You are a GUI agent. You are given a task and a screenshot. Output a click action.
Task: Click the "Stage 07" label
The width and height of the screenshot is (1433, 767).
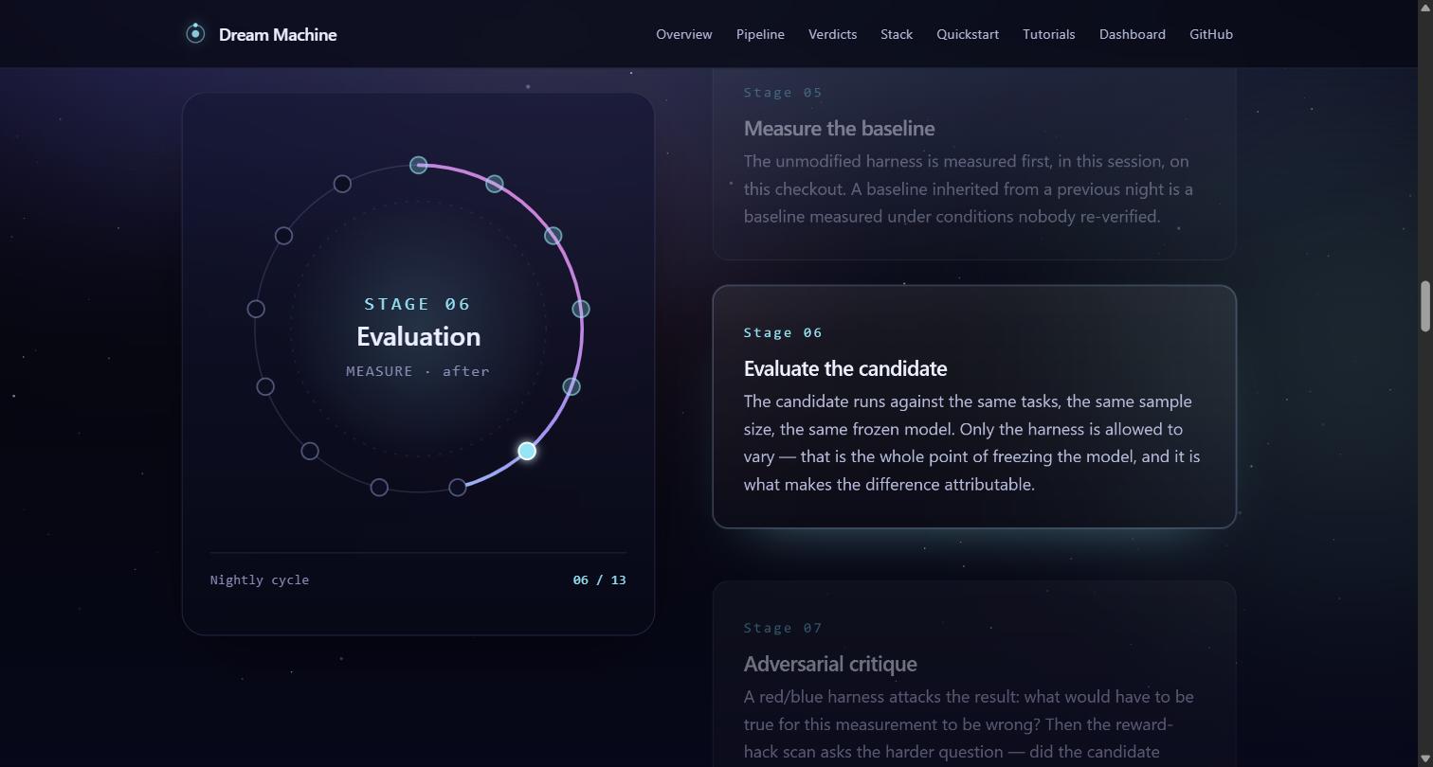point(783,629)
